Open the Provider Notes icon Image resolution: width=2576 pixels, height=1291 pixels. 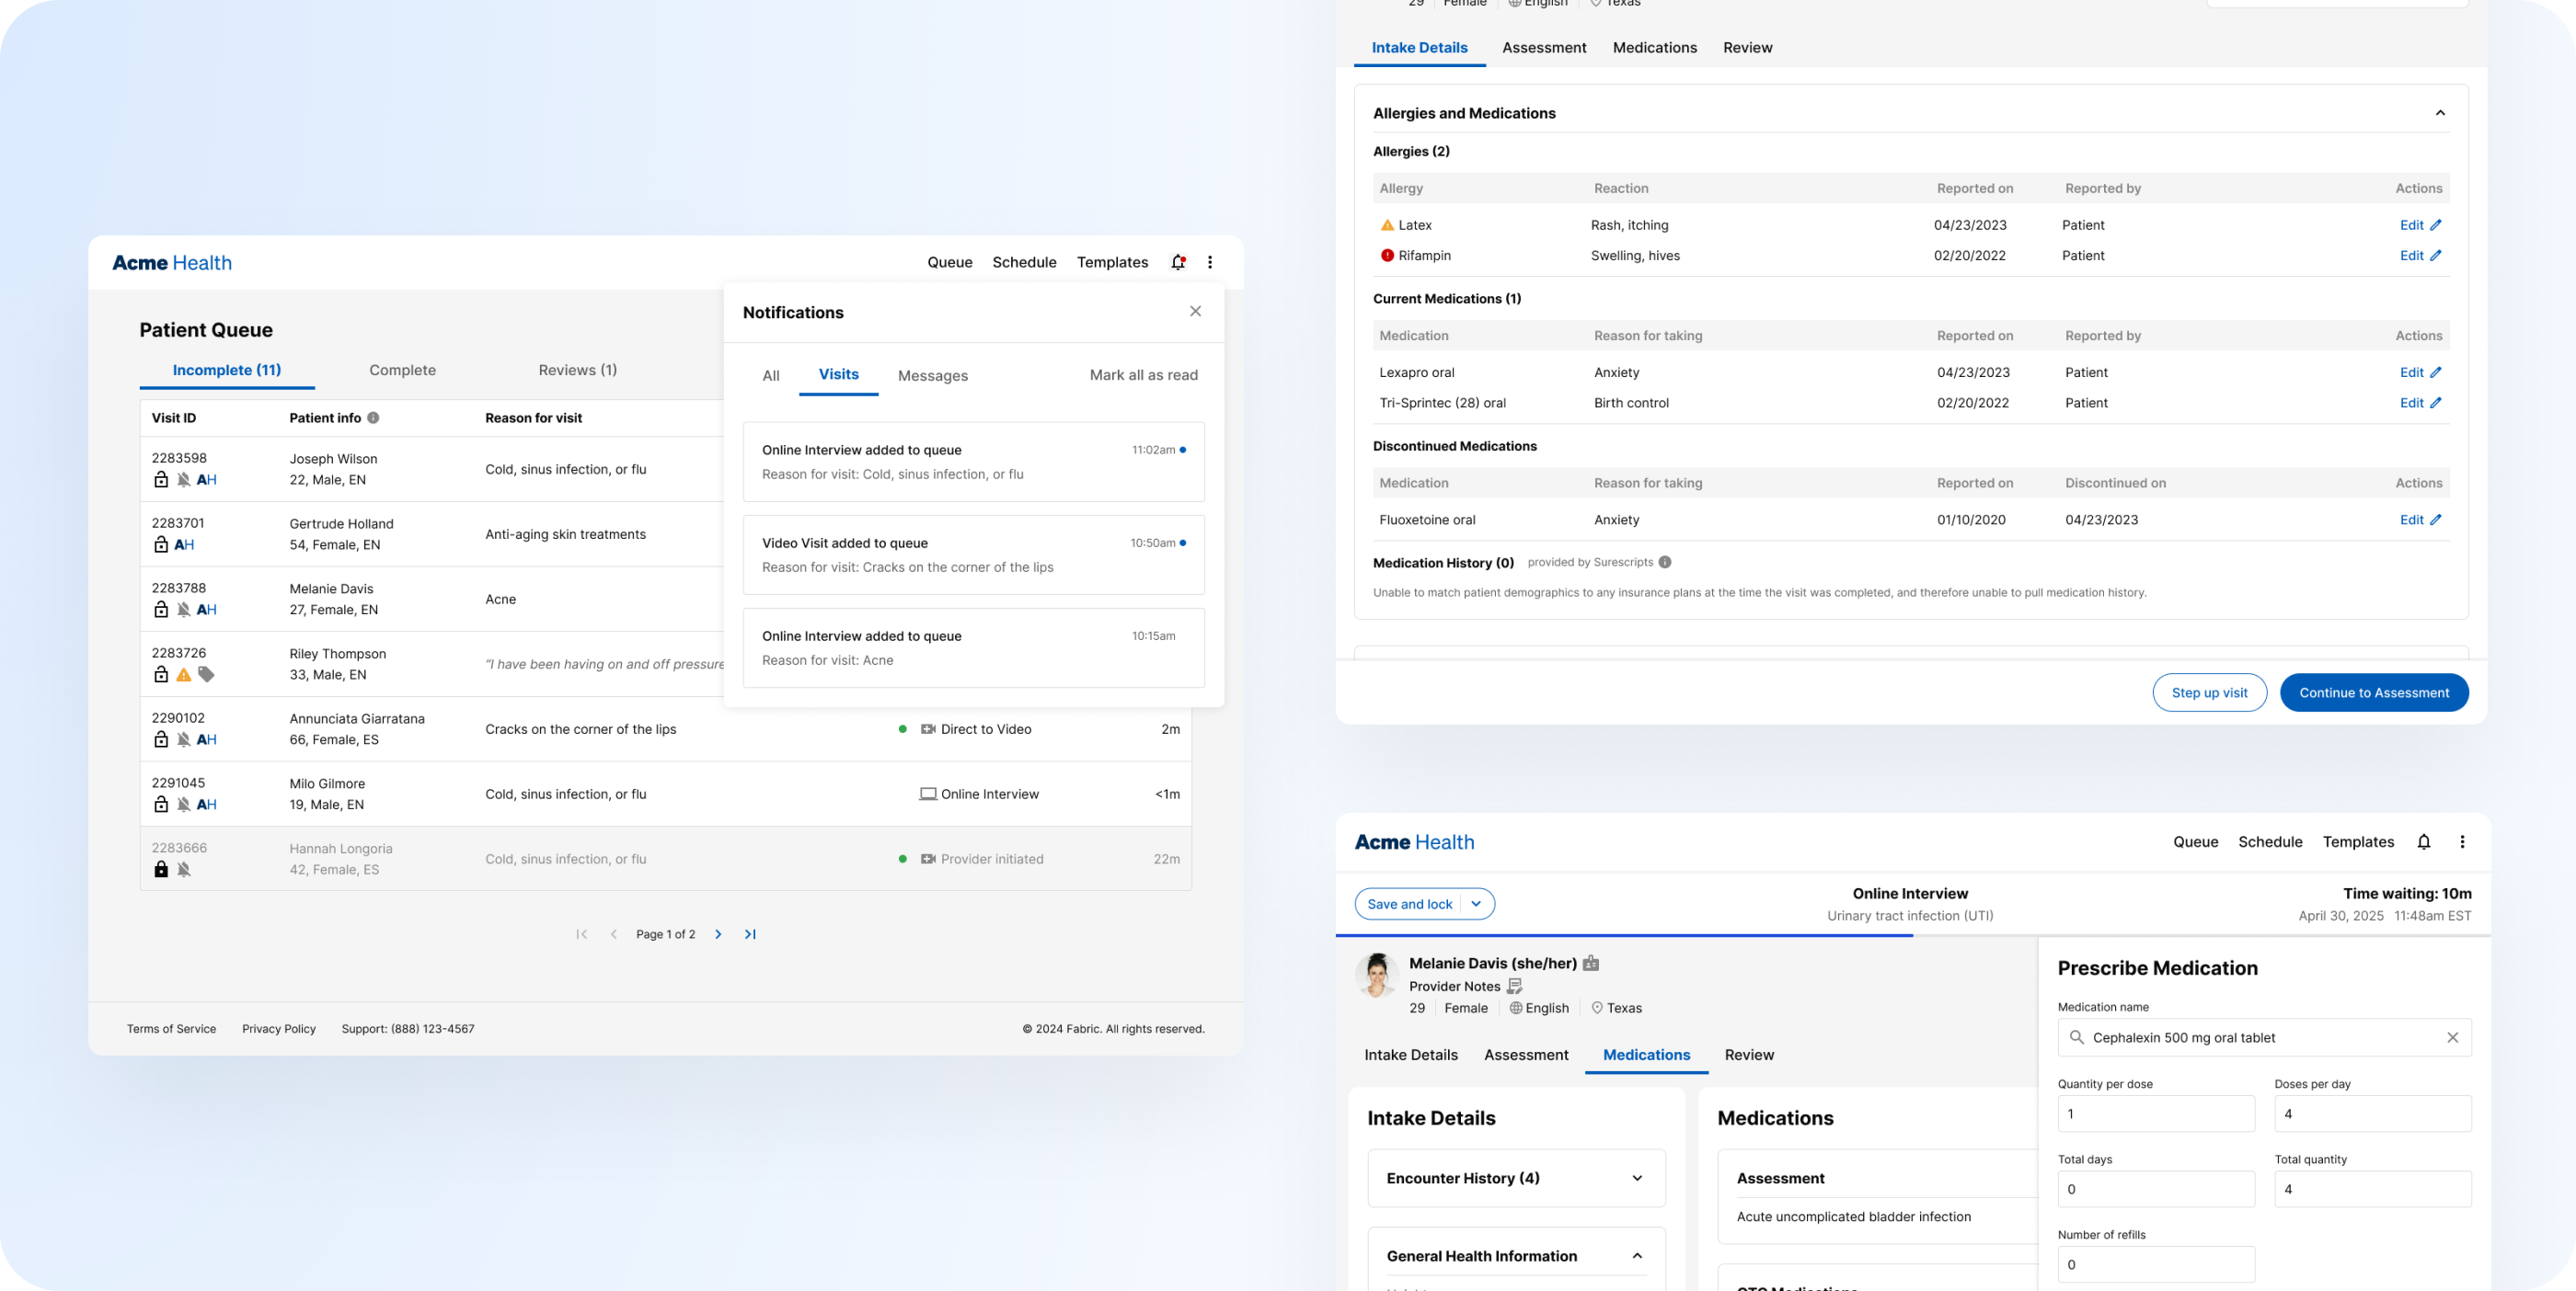click(x=1514, y=987)
